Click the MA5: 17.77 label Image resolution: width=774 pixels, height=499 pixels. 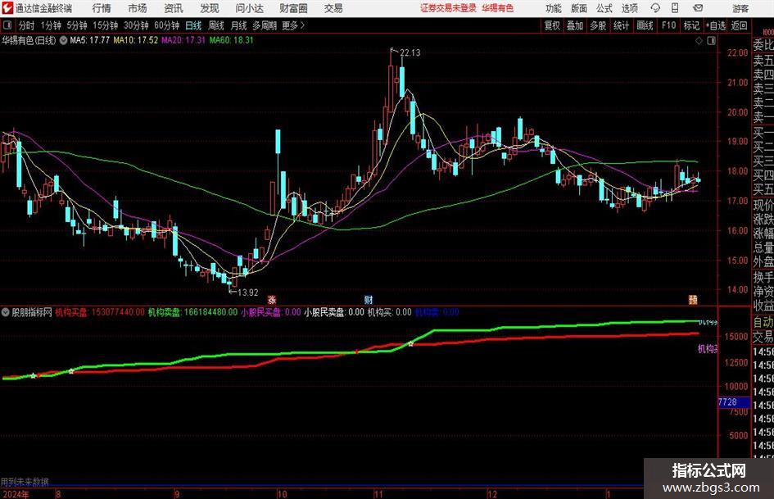(90, 40)
